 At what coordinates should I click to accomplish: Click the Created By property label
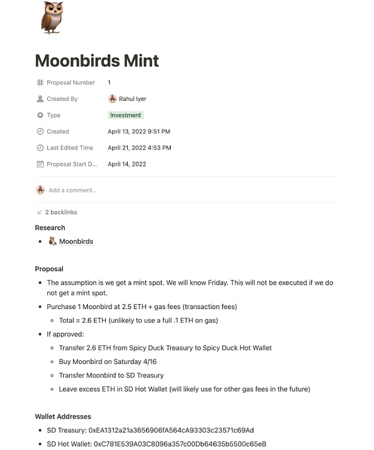(62, 98)
